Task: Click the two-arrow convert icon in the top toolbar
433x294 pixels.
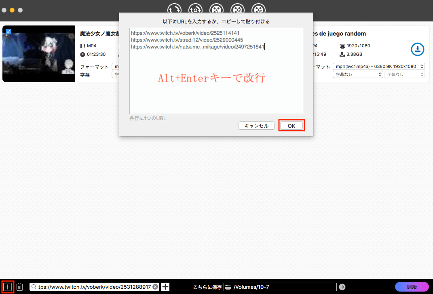Action: [x=175, y=8]
